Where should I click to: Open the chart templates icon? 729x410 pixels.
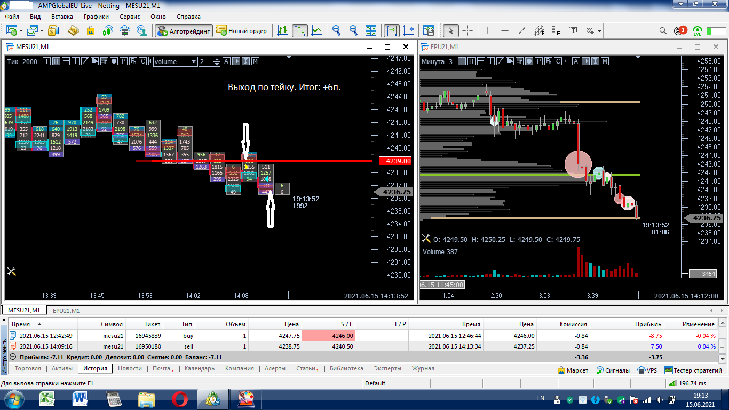[x=428, y=30]
